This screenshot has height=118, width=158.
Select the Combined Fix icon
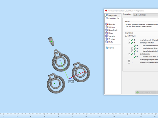(x=107, y=18)
